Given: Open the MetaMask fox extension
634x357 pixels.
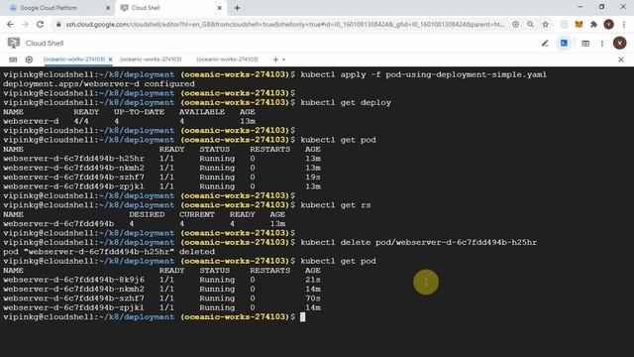Looking at the screenshot, I should click(x=579, y=24).
